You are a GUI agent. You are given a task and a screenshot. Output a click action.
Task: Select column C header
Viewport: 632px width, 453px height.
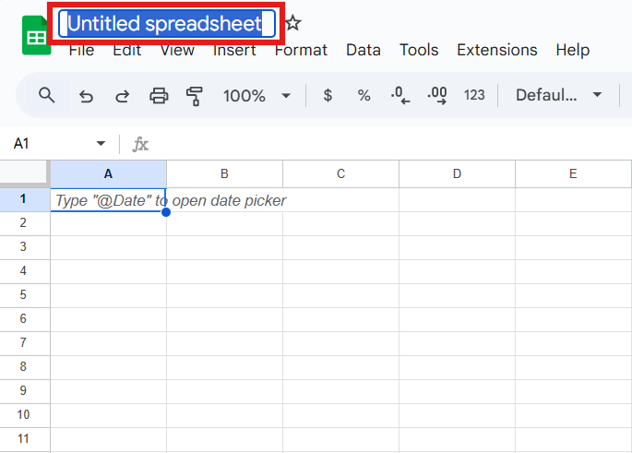(x=340, y=173)
